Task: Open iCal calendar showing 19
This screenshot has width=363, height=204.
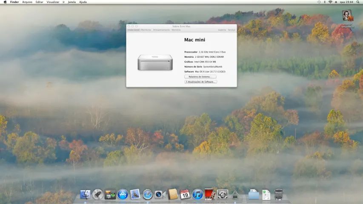Action: (185, 195)
